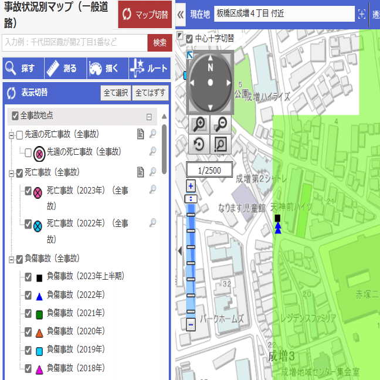Click the crosshair locate icon beside address
The image size is (380, 380).
click(362, 14)
